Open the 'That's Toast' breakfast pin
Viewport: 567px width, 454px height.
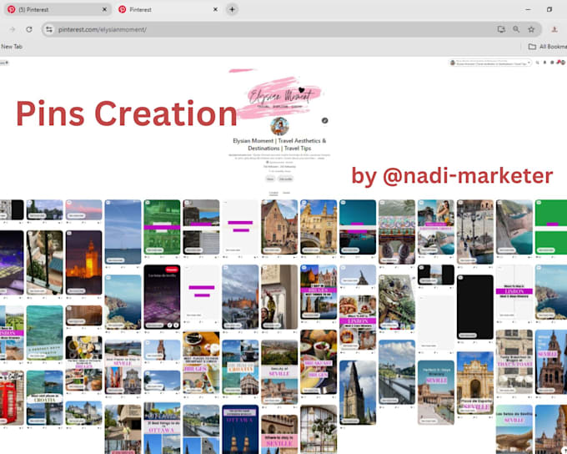point(514,361)
